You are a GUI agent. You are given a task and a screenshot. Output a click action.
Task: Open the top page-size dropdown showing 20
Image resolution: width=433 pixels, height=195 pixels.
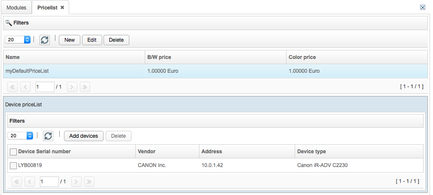(18, 40)
